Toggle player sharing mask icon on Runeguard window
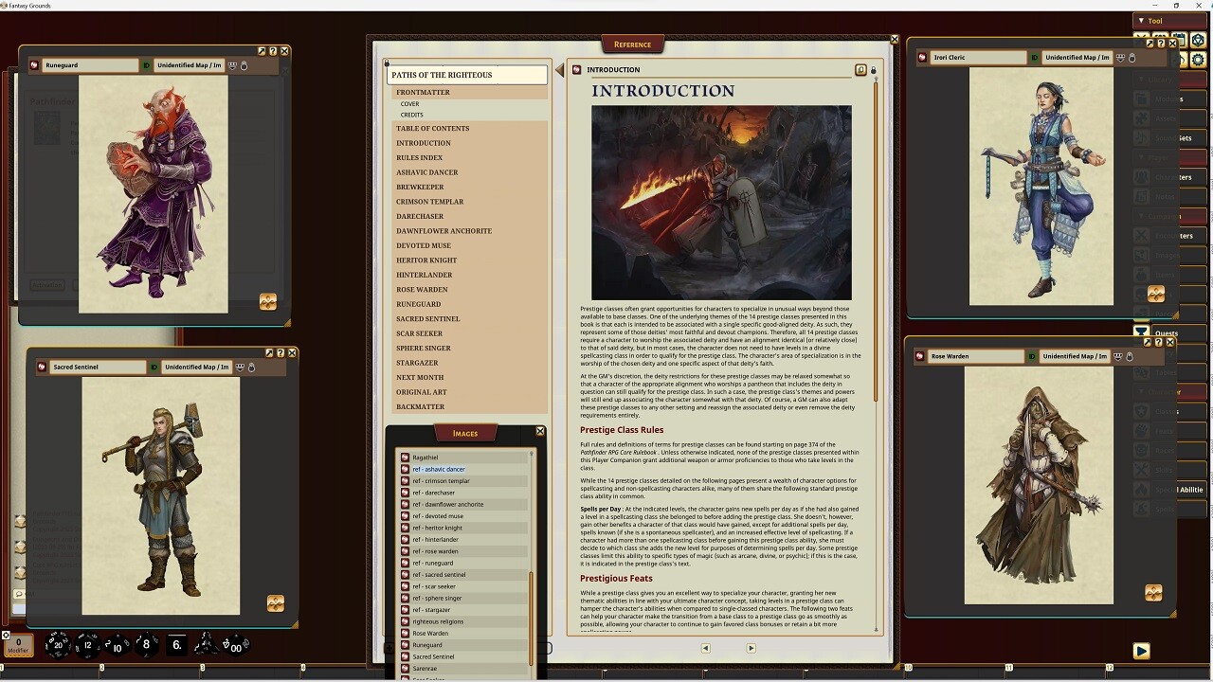 [232, 65]
